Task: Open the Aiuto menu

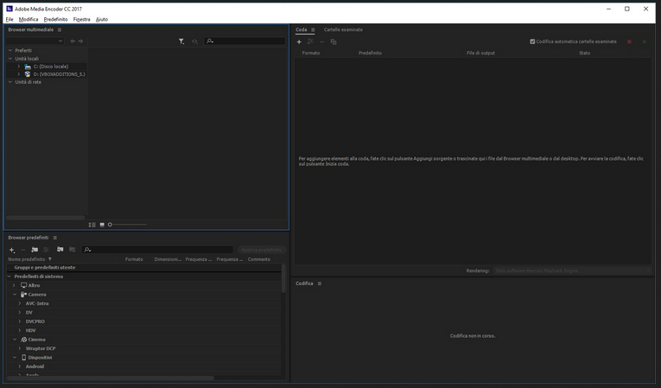Action: [x=102, y=19]
